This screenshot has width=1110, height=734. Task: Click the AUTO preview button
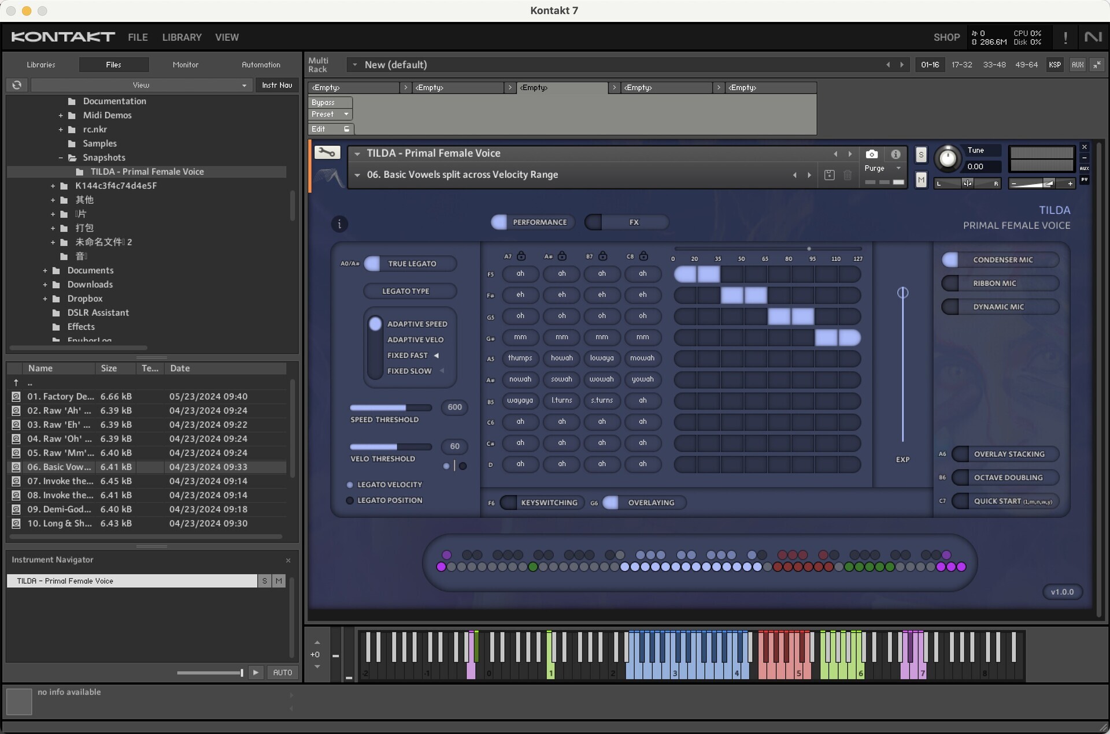tap(282, 672)
